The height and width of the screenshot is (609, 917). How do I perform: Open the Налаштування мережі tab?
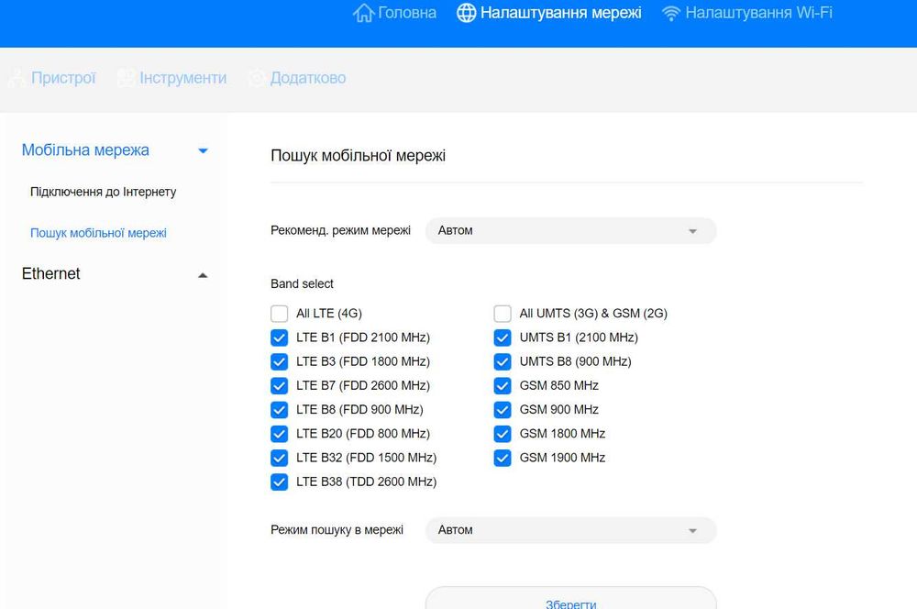(x=561, y=12)
